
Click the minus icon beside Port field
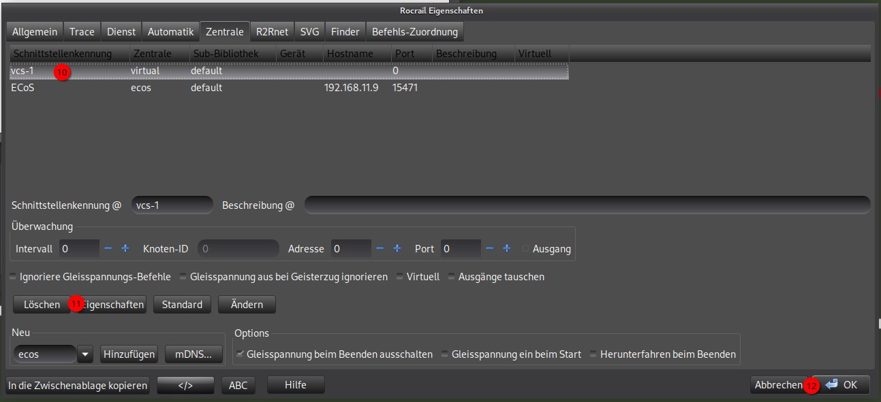(x=490, y=249)
